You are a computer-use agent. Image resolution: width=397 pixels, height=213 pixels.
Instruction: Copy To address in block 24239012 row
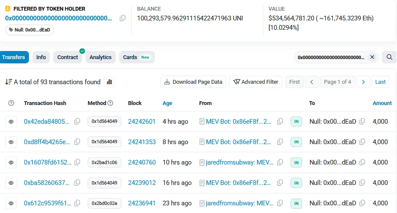click(362, 183)
